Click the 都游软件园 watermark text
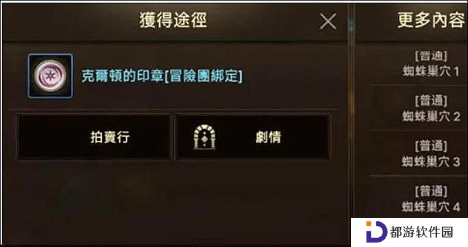468x247 pixels. tap(421, 232)
